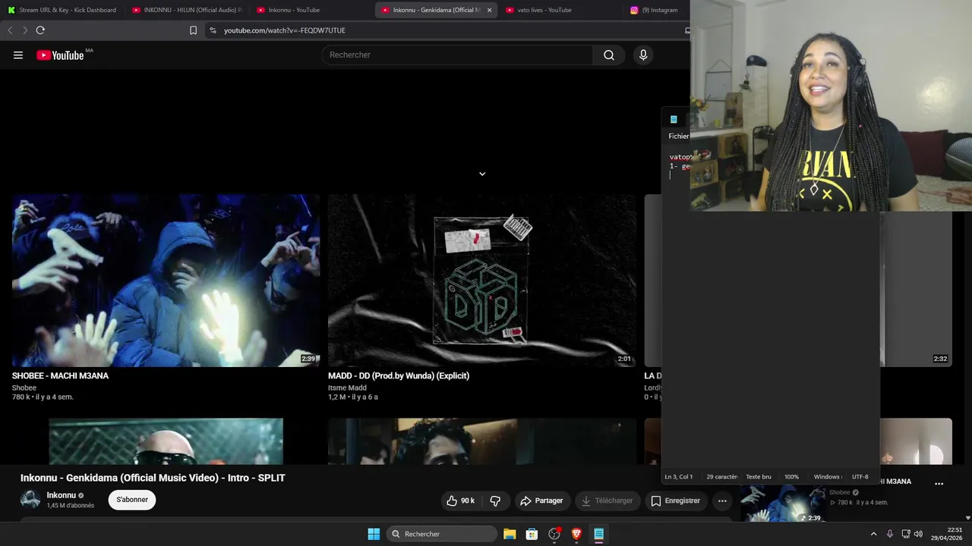Click the Ln 3, Col 1 status in Notepad
Screen dimensions: 972x546
click(x=679, y=477)
